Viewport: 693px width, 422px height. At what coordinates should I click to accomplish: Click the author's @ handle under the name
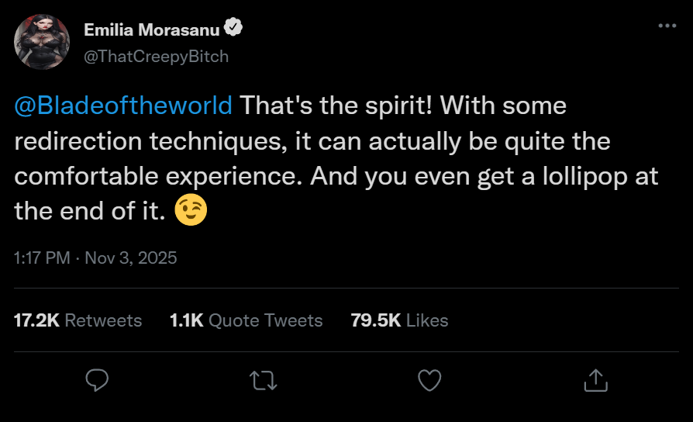(156, 56)
